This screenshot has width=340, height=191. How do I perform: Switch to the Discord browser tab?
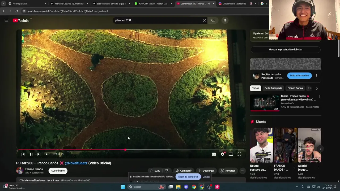coord(237,4)
